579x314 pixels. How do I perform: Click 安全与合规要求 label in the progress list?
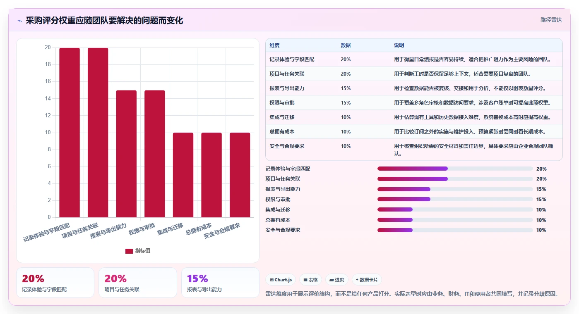(x=283, y=230)
